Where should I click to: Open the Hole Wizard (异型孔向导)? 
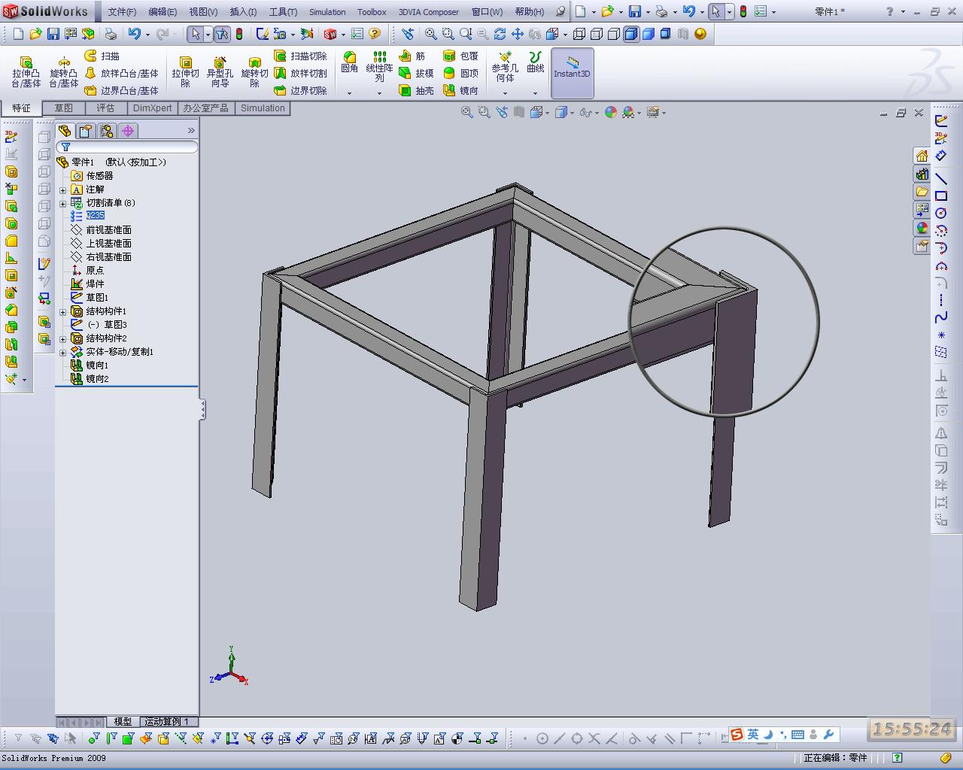pos(220,71)
